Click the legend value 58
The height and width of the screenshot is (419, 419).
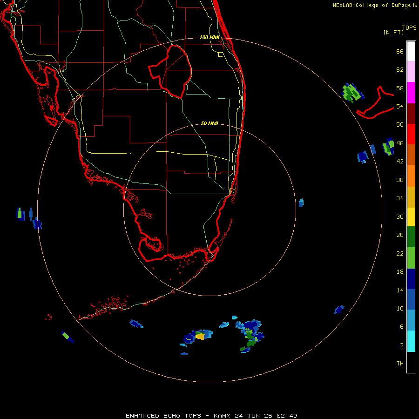pyautogui.click(x=400, y=88)
